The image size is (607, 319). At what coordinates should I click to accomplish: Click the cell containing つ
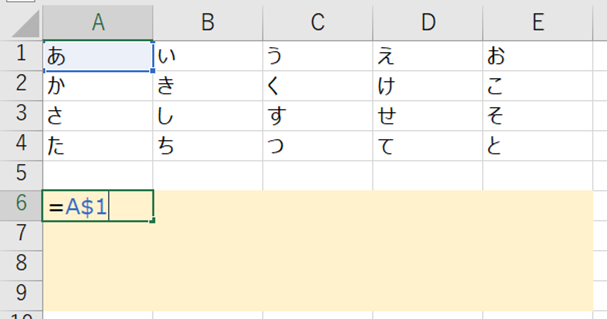pos(318,145)
